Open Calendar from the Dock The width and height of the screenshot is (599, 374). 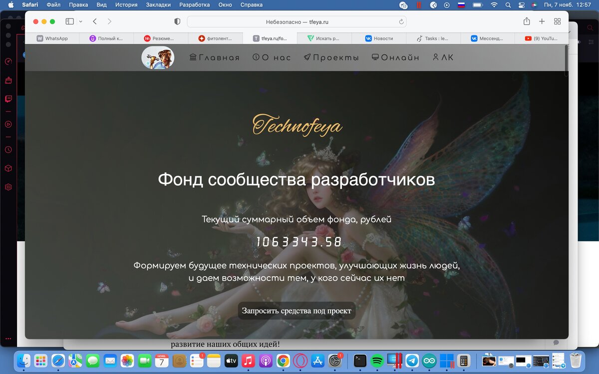point(162,361)
